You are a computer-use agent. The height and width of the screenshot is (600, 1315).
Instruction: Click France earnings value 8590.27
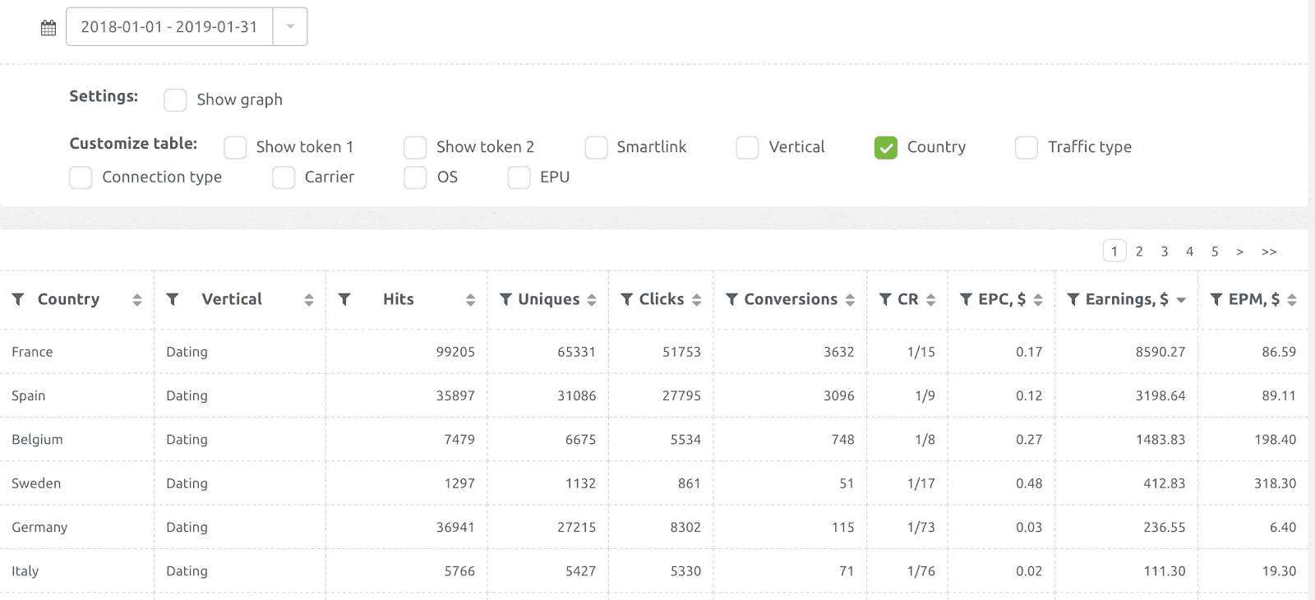tap(1160, 352)
